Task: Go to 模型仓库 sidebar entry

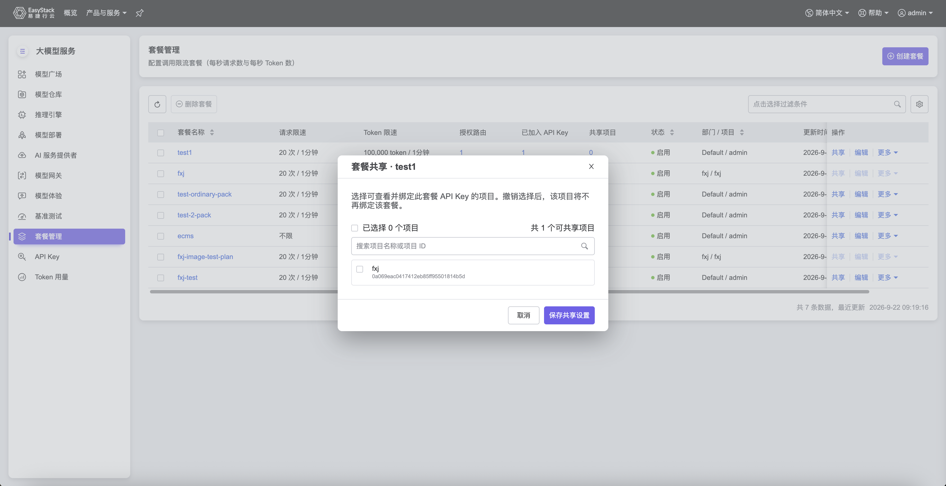Action: (x=69, y=94)
